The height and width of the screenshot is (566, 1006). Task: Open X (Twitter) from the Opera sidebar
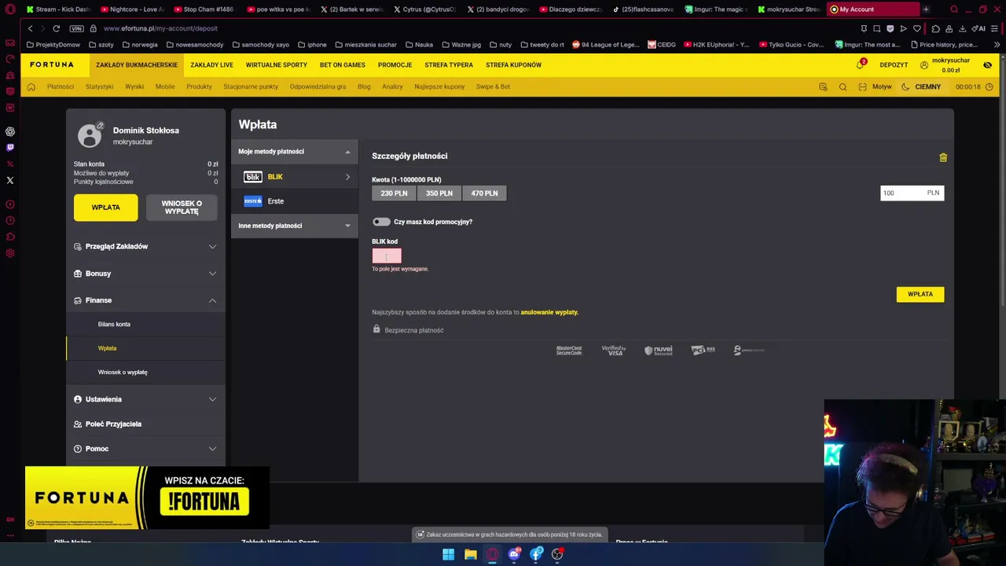tap(10, 180)
